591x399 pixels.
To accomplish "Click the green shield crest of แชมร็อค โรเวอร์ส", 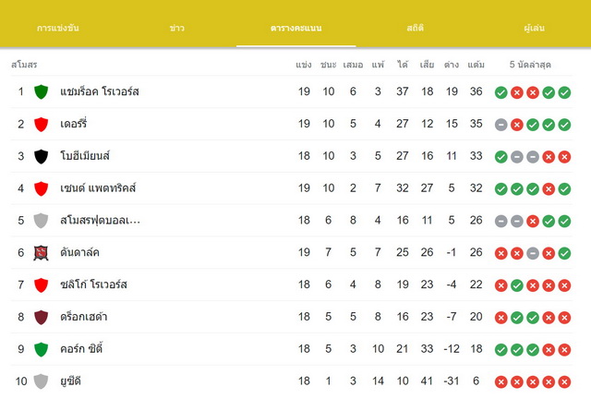I will tap(41, 91).
